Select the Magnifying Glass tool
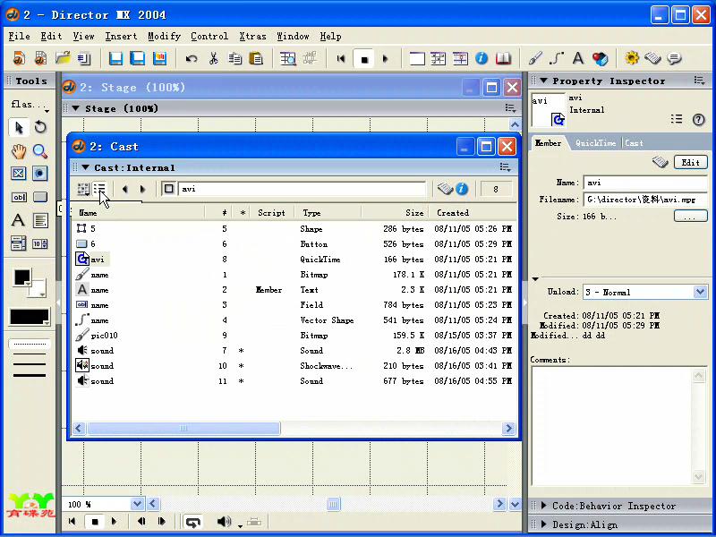Screen dimensions: 716x537 [x=40, y=151]
